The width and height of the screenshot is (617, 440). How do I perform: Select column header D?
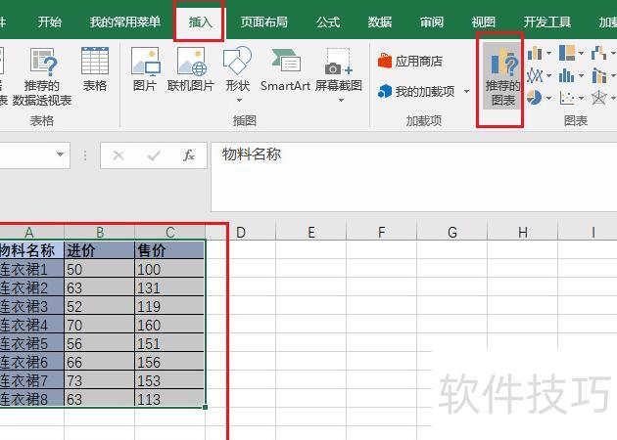240,232
